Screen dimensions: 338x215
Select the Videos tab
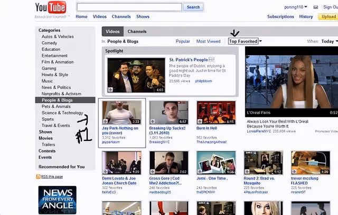point(112,32)
